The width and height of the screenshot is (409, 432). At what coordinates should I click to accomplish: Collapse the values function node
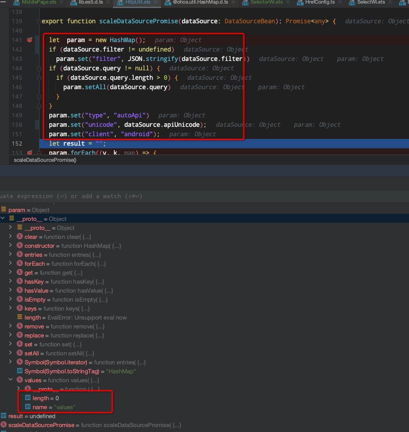[10, 380]
